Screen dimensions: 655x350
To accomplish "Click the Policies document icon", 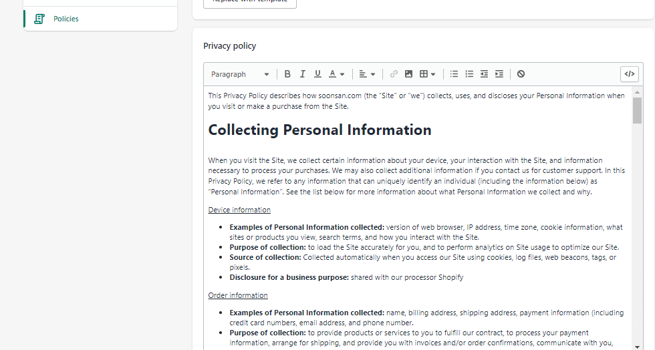I will [39, 19].
